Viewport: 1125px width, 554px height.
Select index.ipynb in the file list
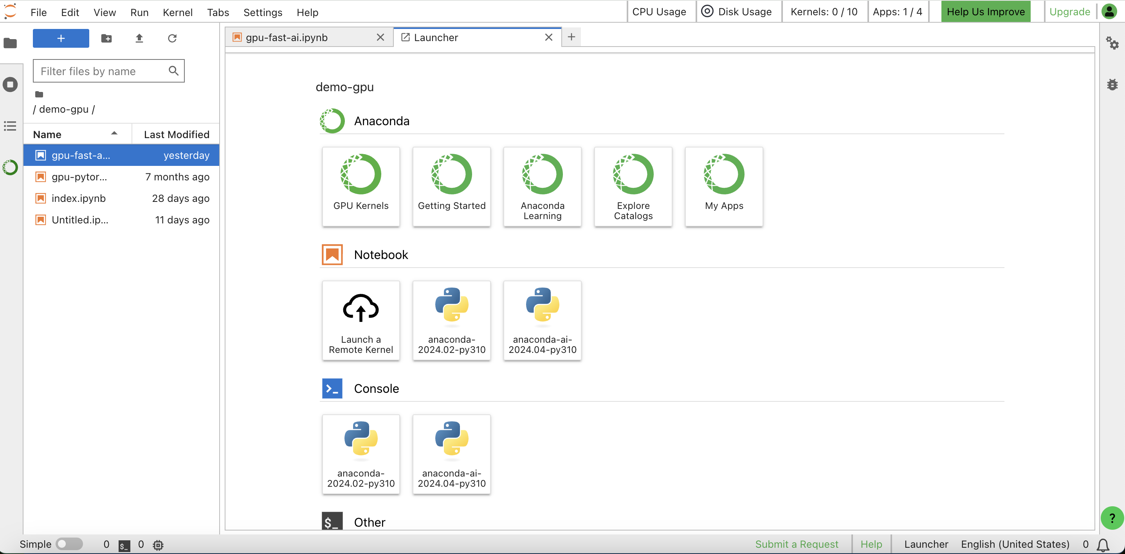pyautogui.click(x=121, y=198)
